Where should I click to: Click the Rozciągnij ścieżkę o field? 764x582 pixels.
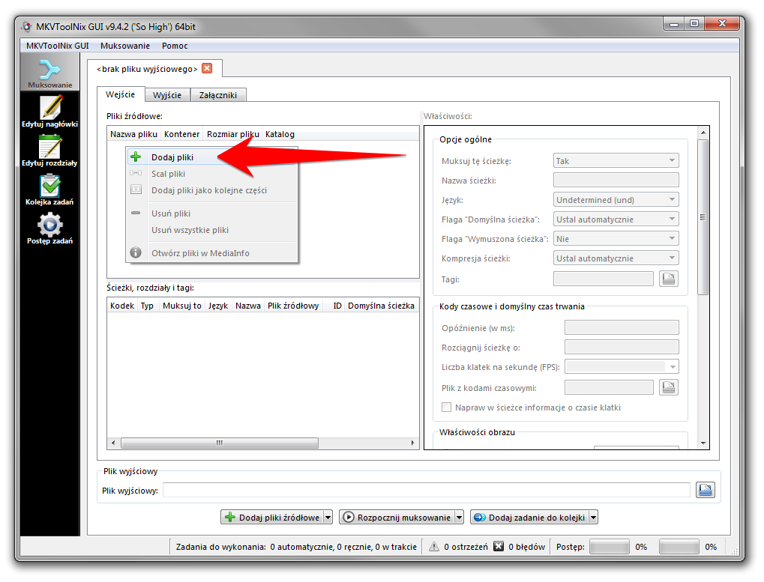pos(622,347)
